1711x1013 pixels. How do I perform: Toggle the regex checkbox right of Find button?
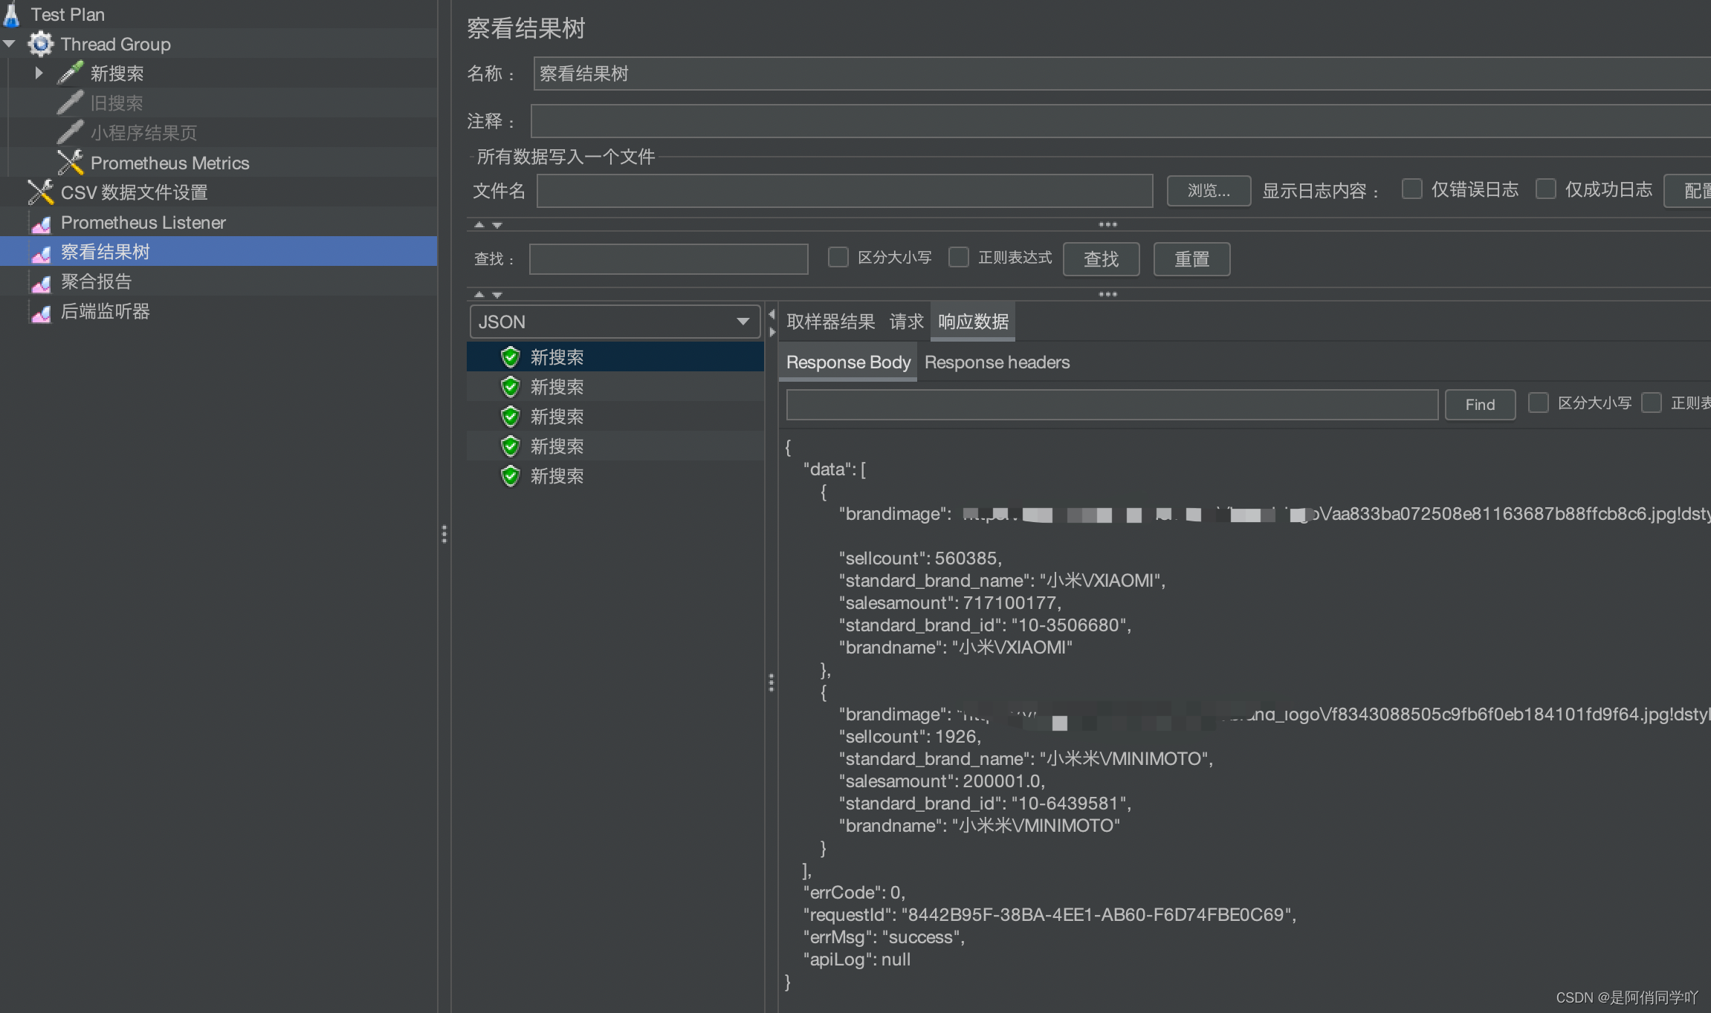click(1652, 403)
